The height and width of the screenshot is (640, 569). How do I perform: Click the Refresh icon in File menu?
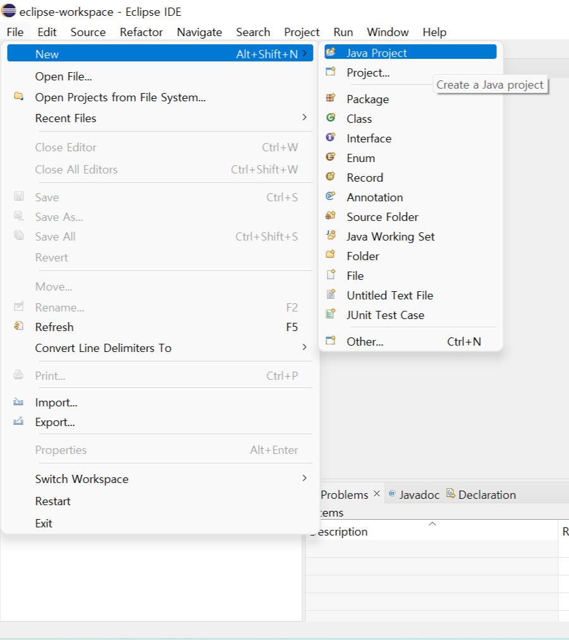(19, 326)
